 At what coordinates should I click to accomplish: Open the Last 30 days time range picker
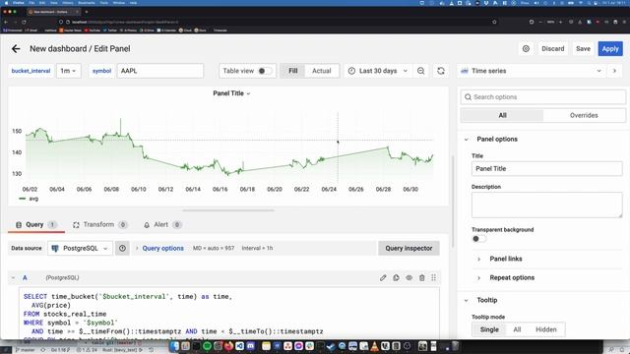(378, 71)
